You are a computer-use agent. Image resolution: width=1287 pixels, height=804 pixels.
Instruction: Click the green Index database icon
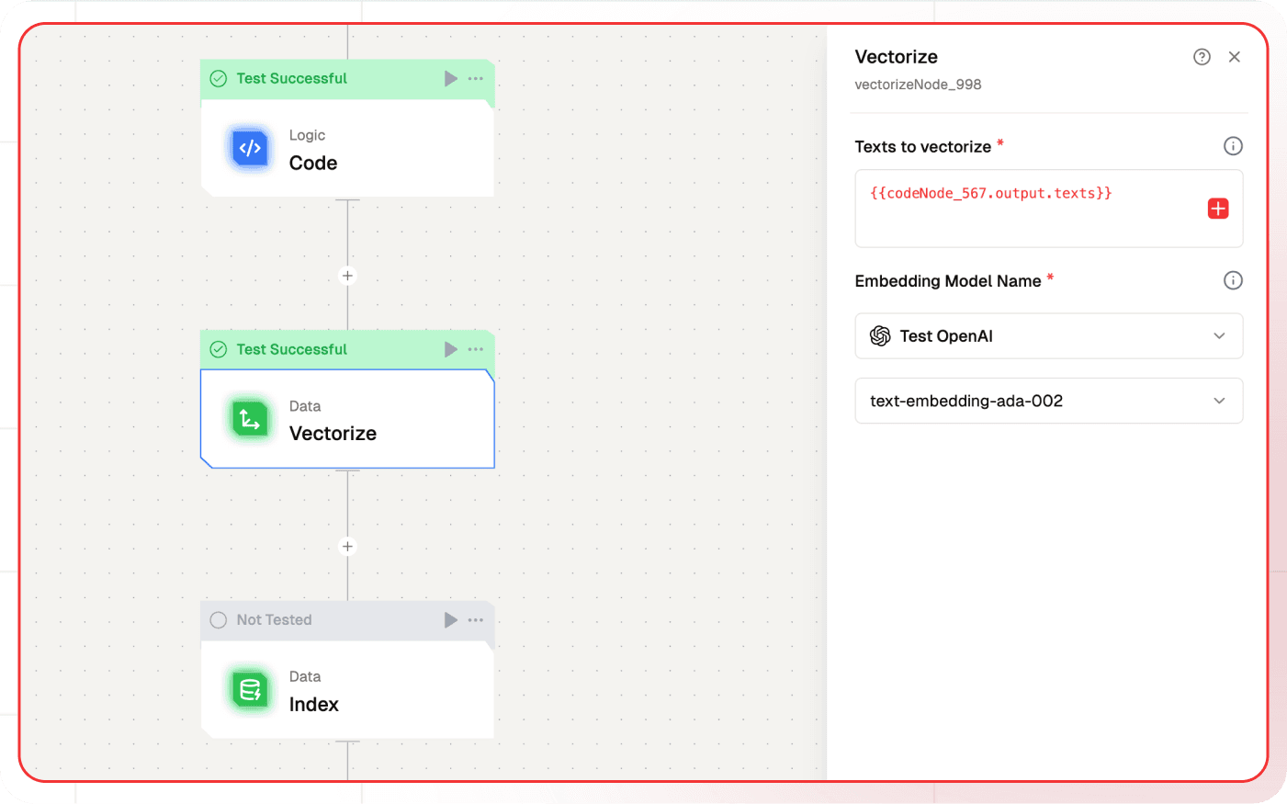pos(250,690)
